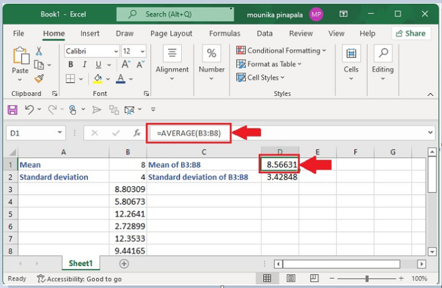
Task: Click the Touch/Mouse mode icon
Action: pyautogui.click(x=73, y=110)
